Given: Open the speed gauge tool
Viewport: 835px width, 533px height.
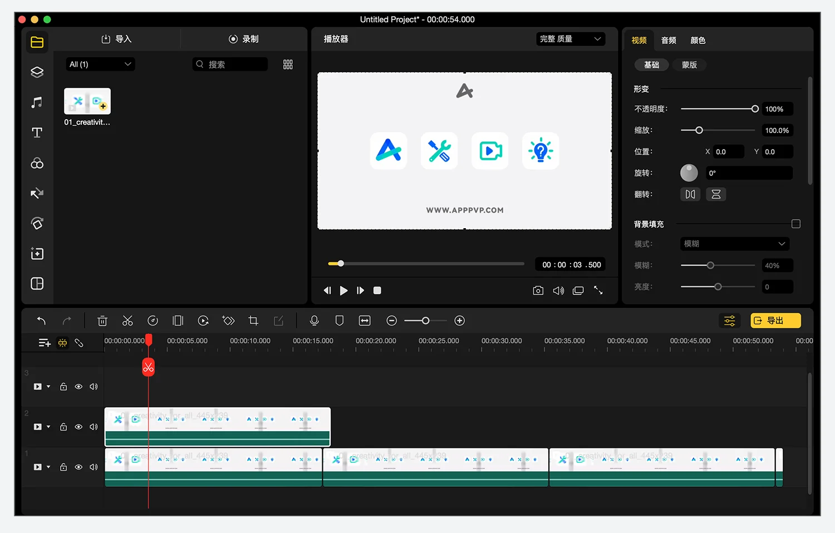Looking at the screenshot, I should pyautogui.click(x=153, y=320).
